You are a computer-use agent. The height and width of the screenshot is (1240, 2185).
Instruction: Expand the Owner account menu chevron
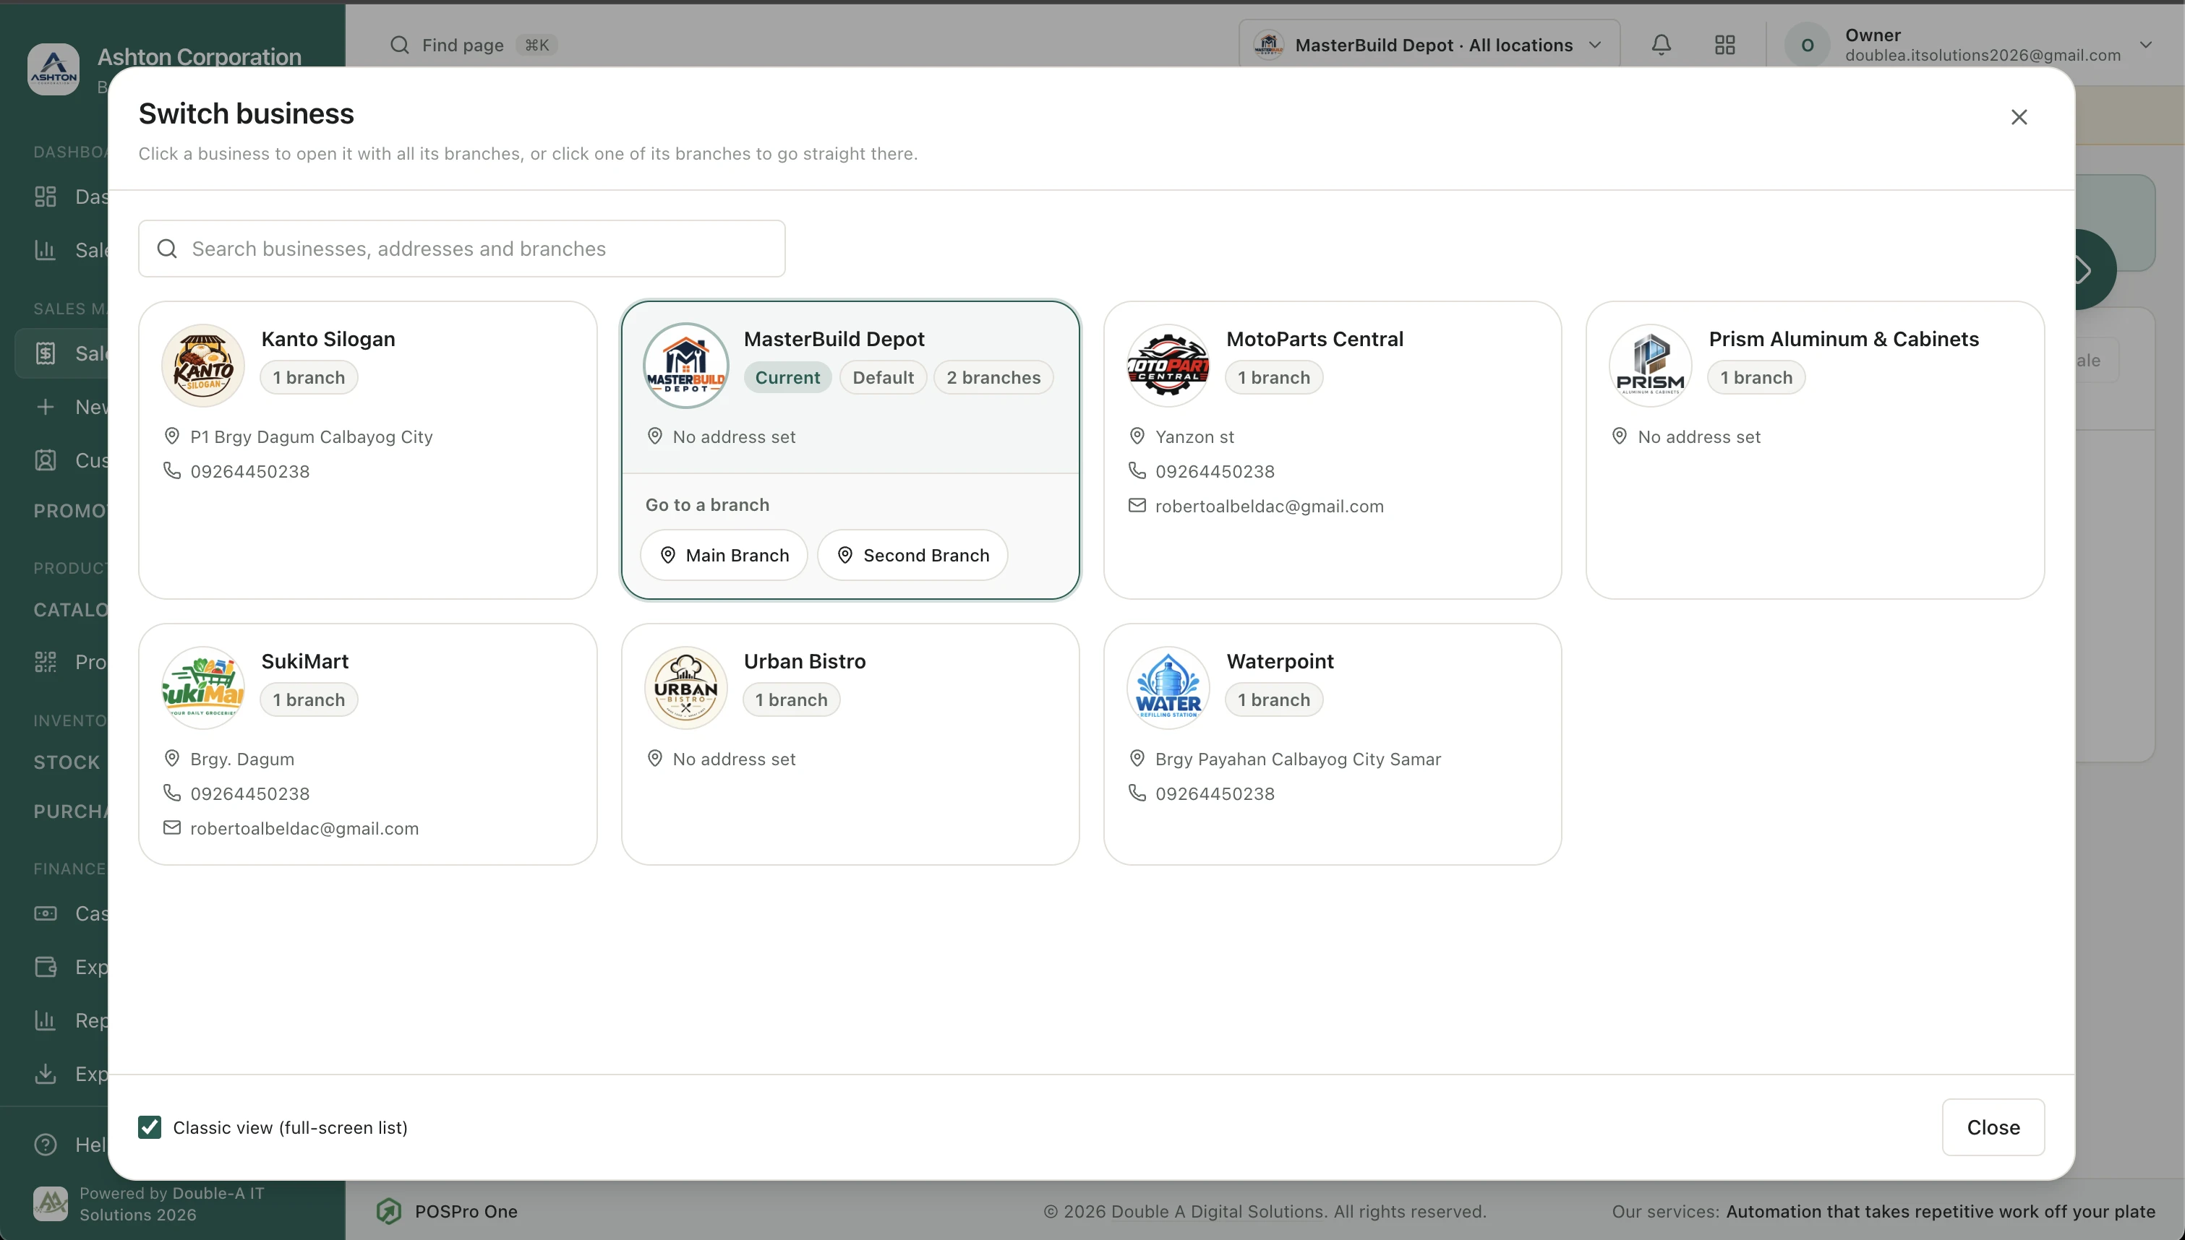click(2145, 44)
